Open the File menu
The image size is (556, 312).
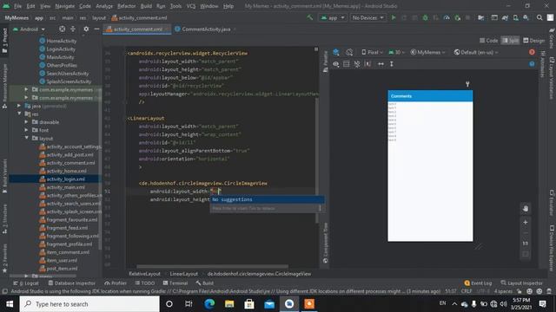tap(17, 6)
